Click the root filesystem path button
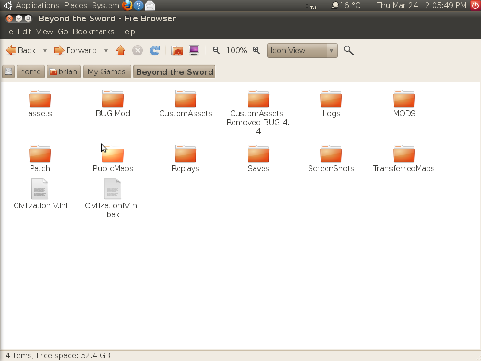The height and width of the screenshot is (361, 481). coord(8,71)
